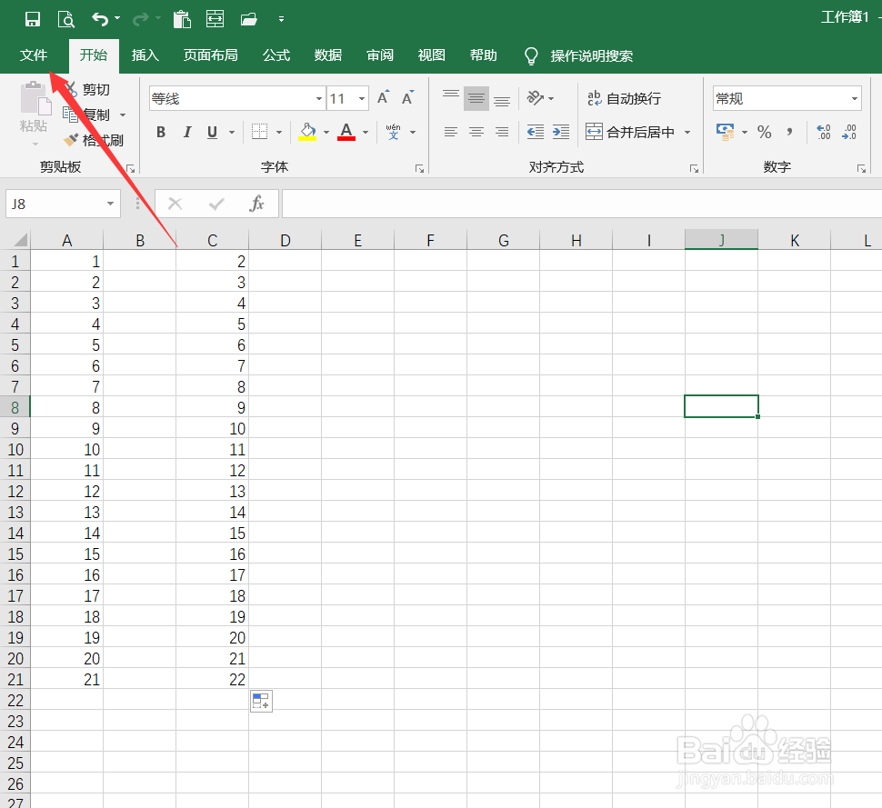The image size is (882, 808).
Task: Open the fill color dropdown arrow
Action: (x=326, y=133)
